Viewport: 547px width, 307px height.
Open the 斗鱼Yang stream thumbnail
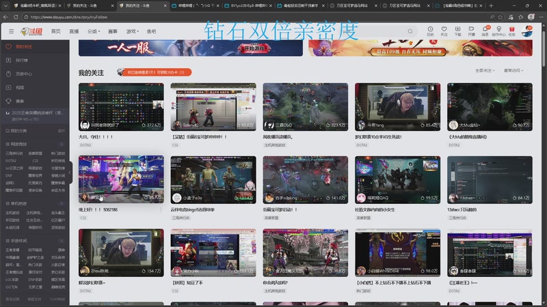(x=397, y=107)
